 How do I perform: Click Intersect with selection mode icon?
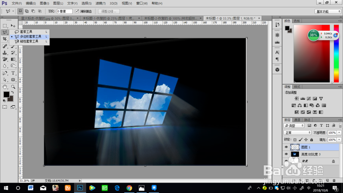(40, 11)
